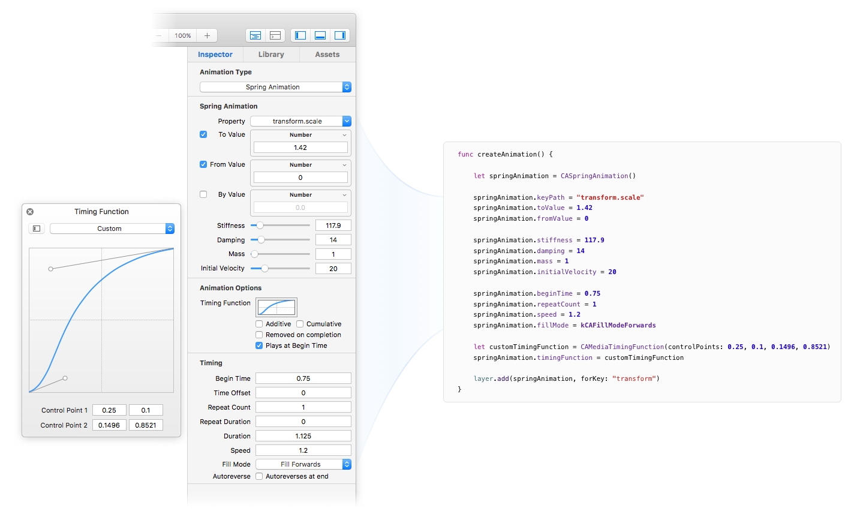Select the code editor view toolbar icon
The height and width of the screenshot is (526, 845).
tap(275, 35)
